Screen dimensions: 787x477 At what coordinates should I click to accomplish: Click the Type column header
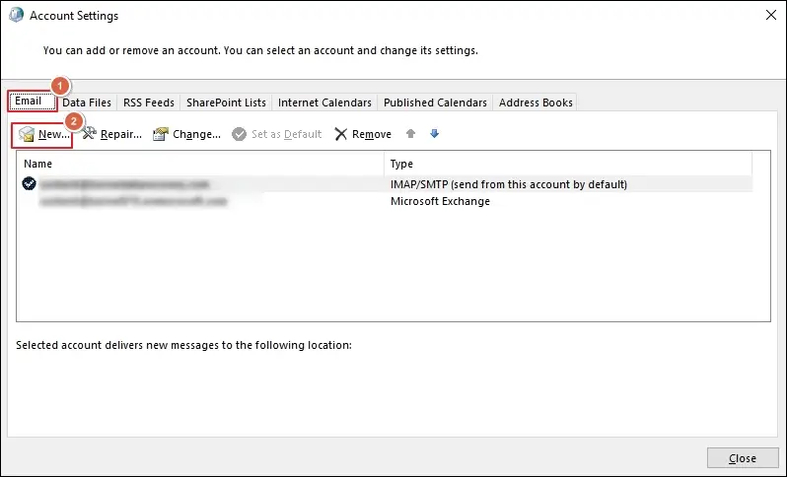(568, 164)
